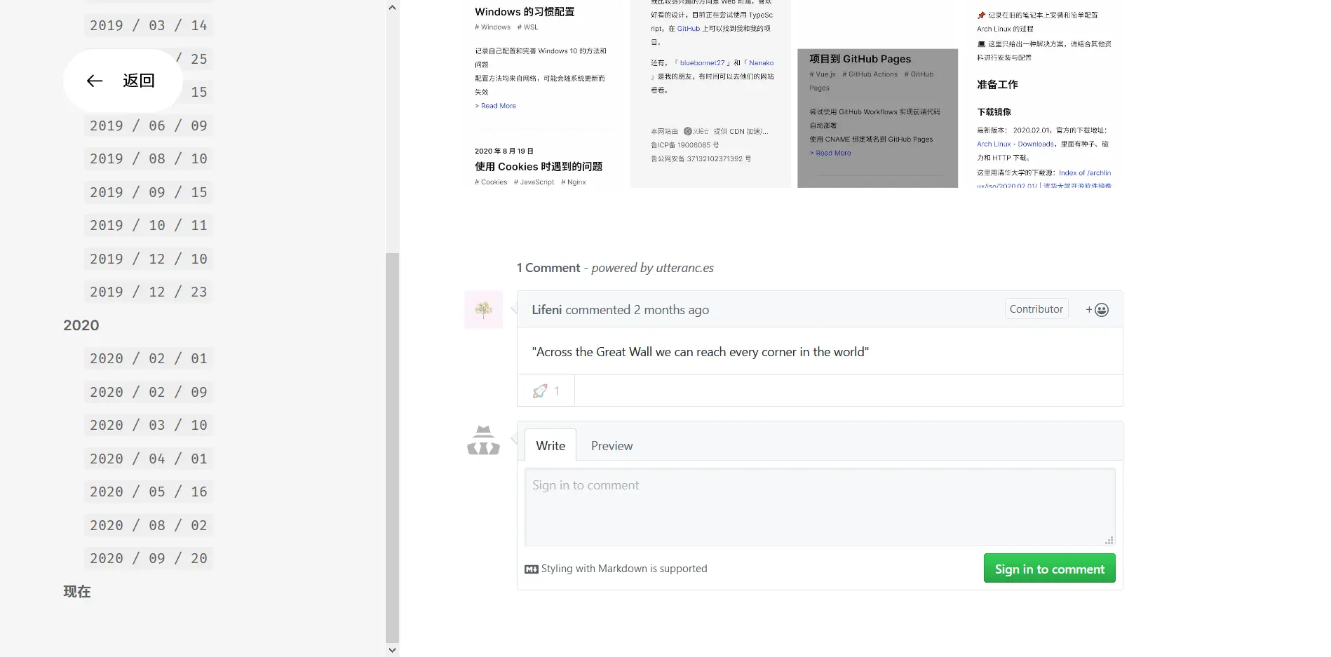Click the 'Sign in to comment' text area

[819, 506]
